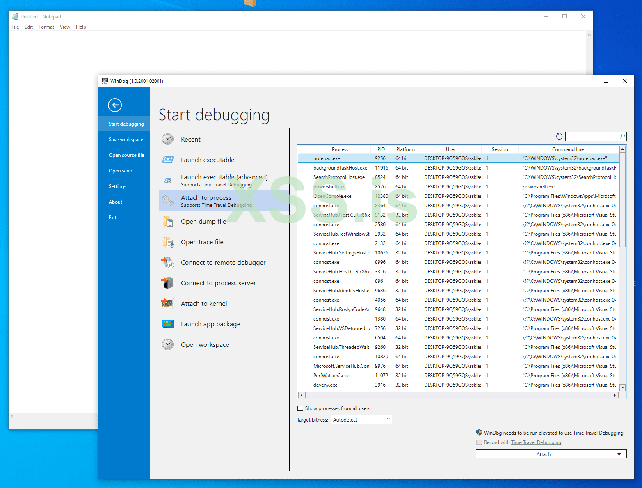Image resolution: width=642 pixels, height=488 pixels.
Task: Check Record with Time Travel Debugging
Action: click(479, 442)
